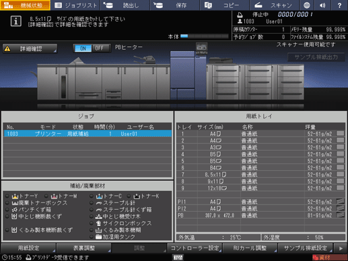Open the スキャン tab
348x261 pixels.
pos(275,5)
